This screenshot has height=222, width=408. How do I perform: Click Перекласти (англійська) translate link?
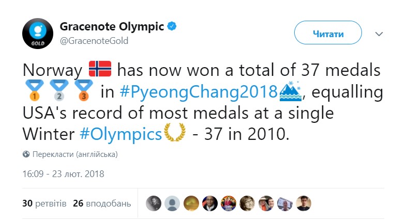[74, 154]
